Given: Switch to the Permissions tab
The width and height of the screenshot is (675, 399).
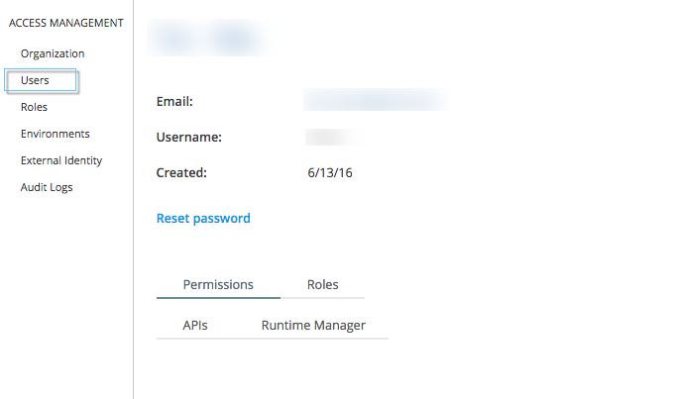Looking at the screenshot, I should (x=218, y=284).
